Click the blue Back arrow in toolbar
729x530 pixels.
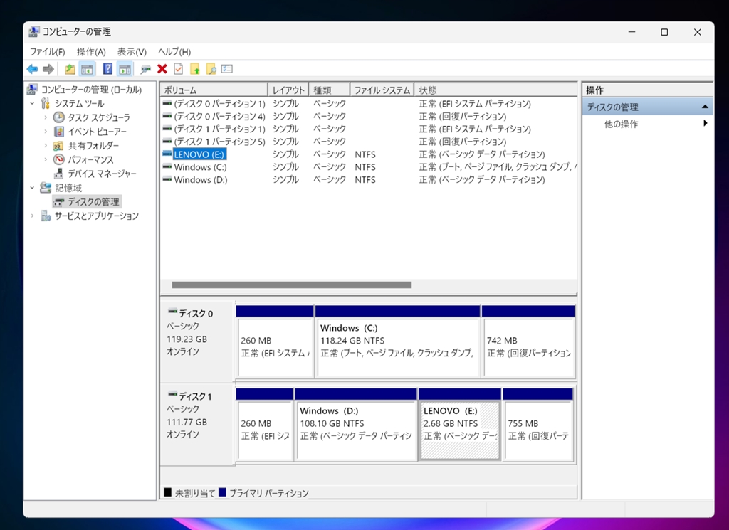32,69
